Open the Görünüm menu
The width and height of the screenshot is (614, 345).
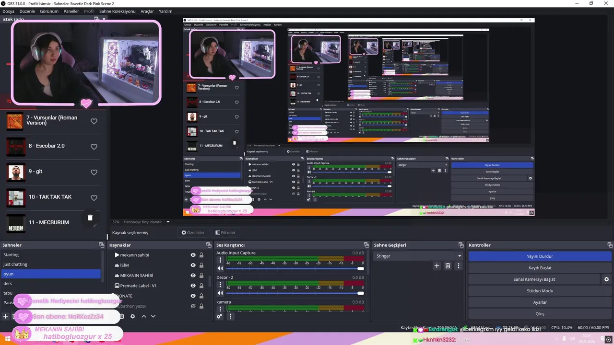(49, 11)
